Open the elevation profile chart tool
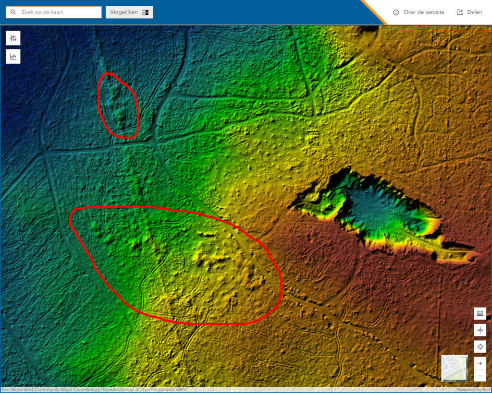492x393 pixels. pyautogui.click(x=13, y=57)
